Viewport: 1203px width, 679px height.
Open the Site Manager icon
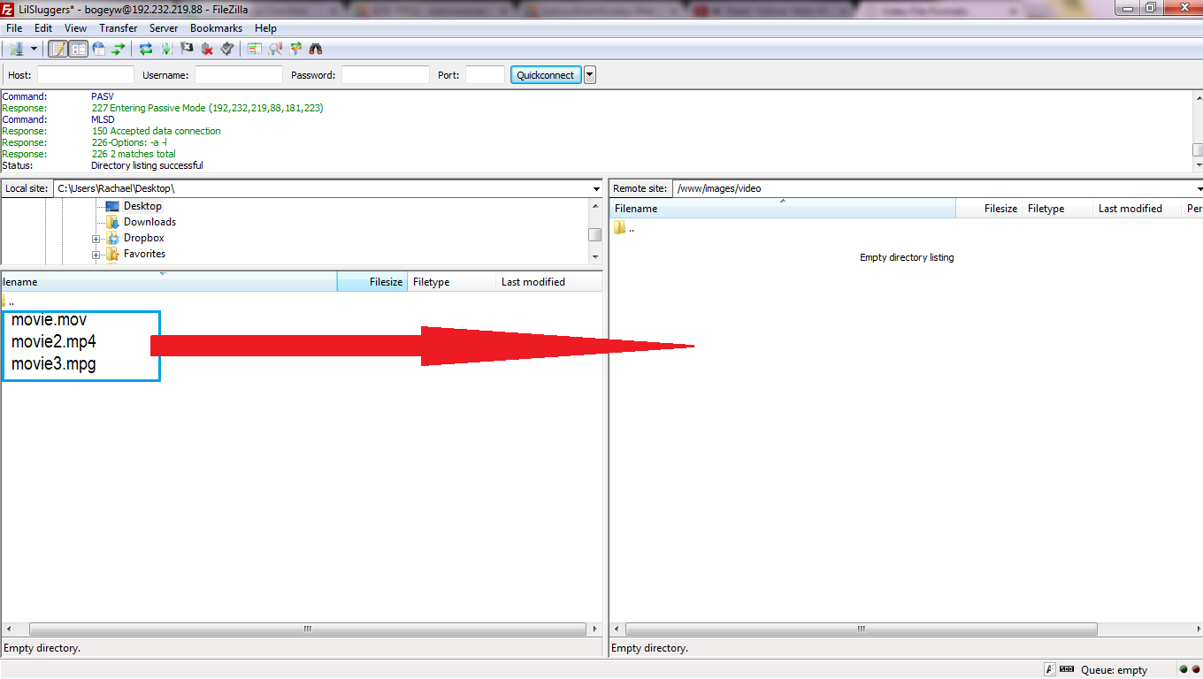pyautogui.click(x=16, y=49)
